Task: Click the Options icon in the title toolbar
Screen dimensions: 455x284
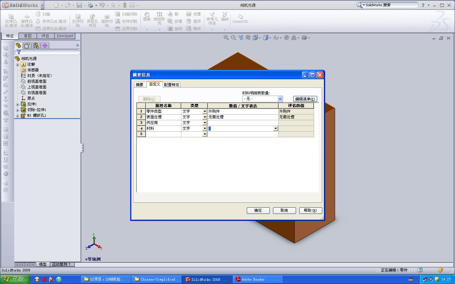Action: pyautogui.click(x=132, y=5)
